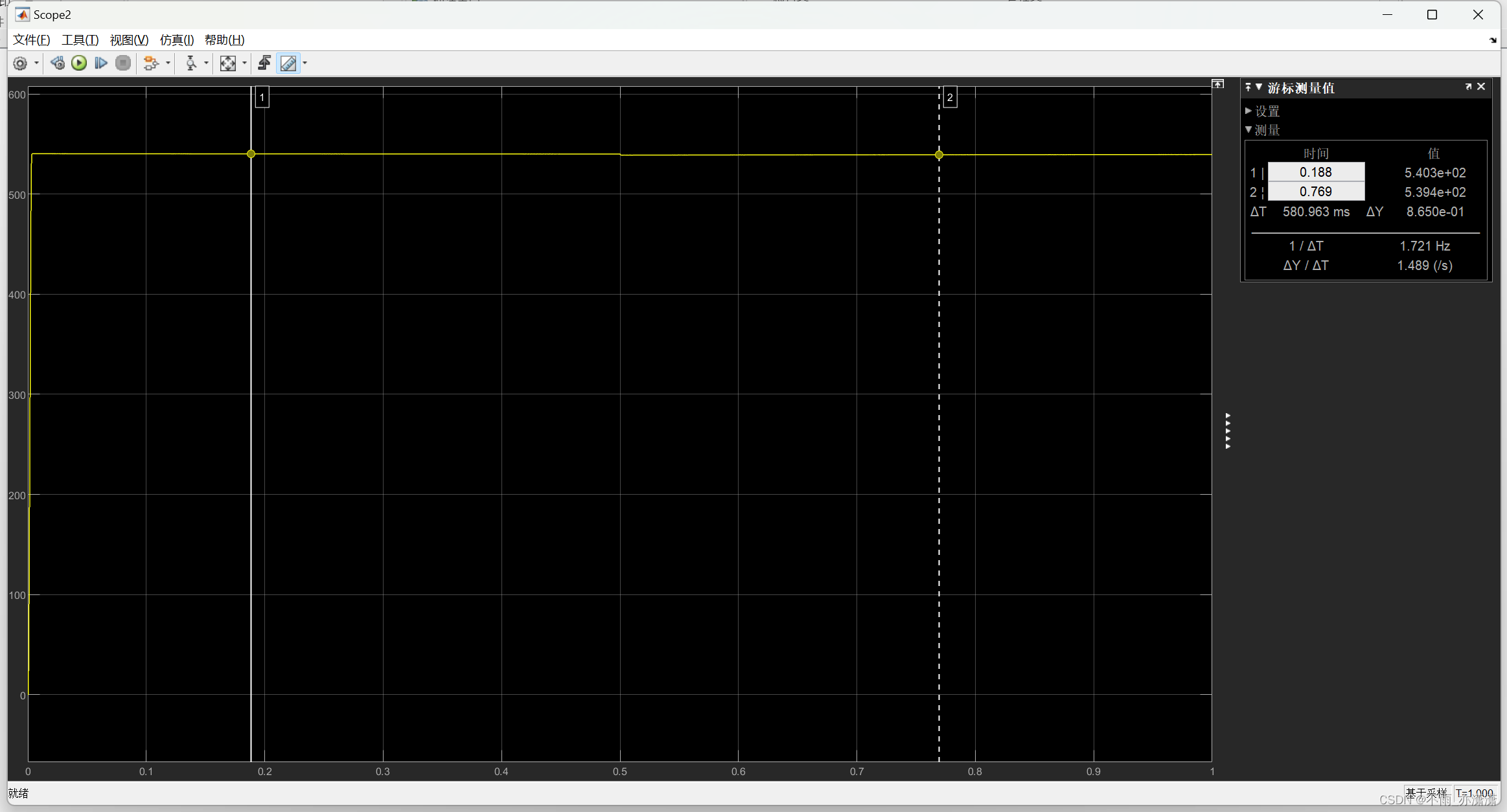
Task: Select the trigger tool icon
Action: point(192,63)
